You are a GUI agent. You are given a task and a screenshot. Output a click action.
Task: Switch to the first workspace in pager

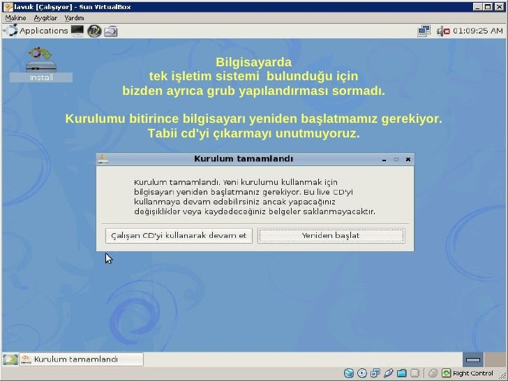click(472, 359)
